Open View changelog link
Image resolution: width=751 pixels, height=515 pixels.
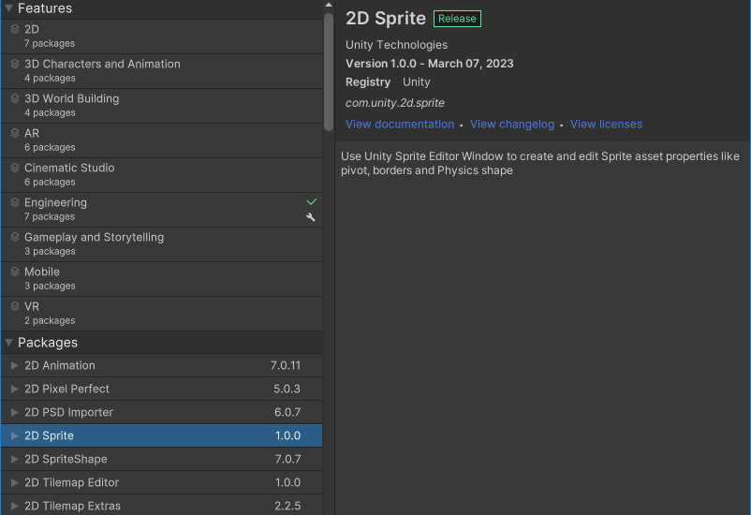(512, 125)
